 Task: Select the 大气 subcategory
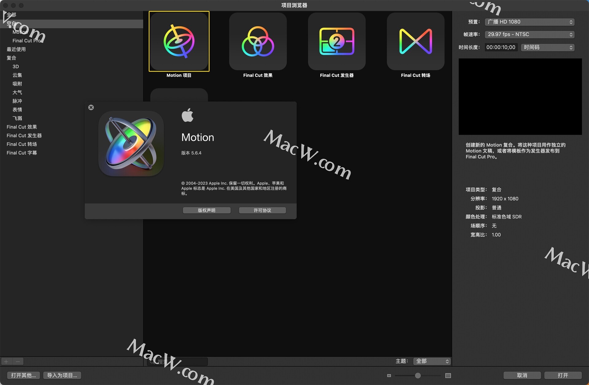(x=71, y=92)
